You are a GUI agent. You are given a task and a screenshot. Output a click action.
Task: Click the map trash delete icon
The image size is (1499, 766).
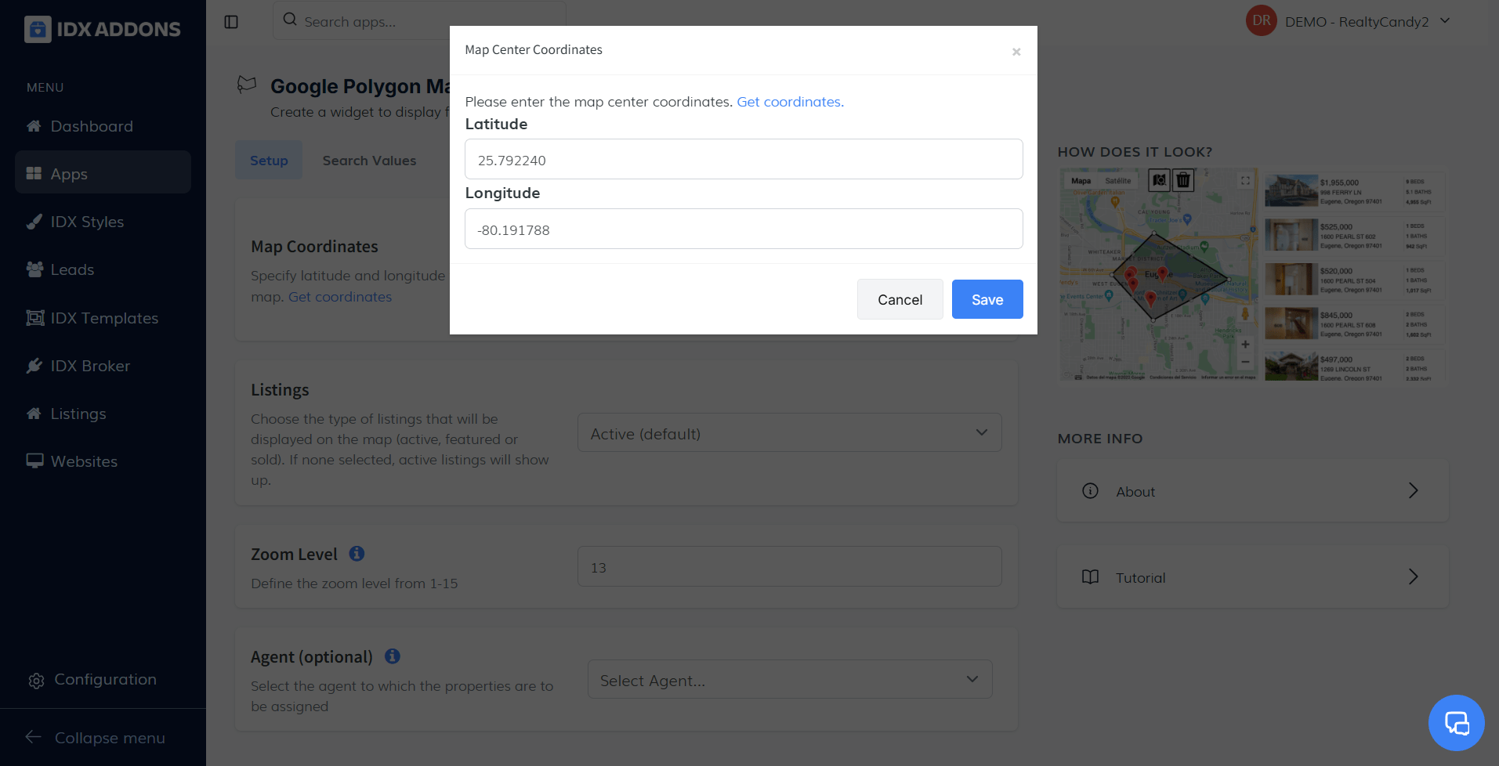(1183, 181)
